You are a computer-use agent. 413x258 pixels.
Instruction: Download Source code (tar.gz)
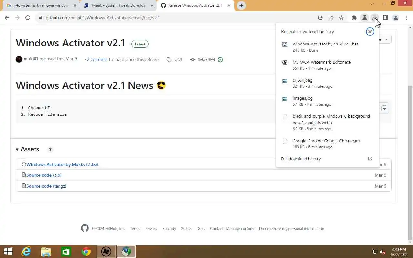click(x=46, y=186)
